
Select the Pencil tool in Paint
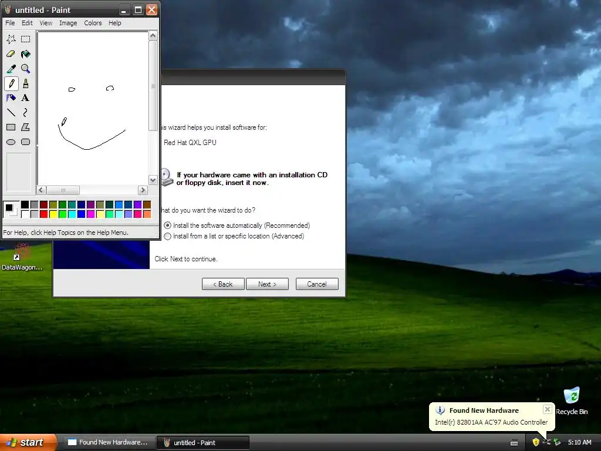[x=11, y=83]
